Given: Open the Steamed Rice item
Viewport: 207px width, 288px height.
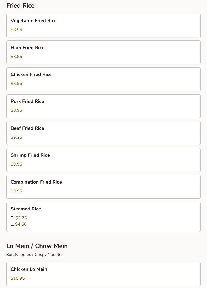Looking at the screenshot, I should (x=103, y=217).
